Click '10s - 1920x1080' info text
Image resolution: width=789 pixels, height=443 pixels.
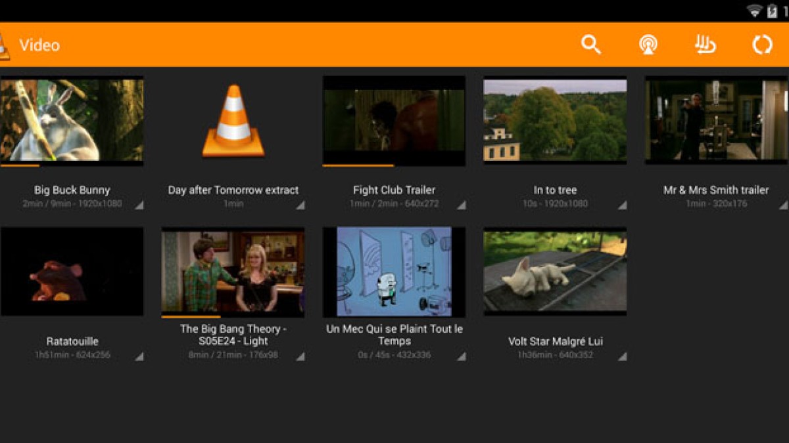point(556,204)
